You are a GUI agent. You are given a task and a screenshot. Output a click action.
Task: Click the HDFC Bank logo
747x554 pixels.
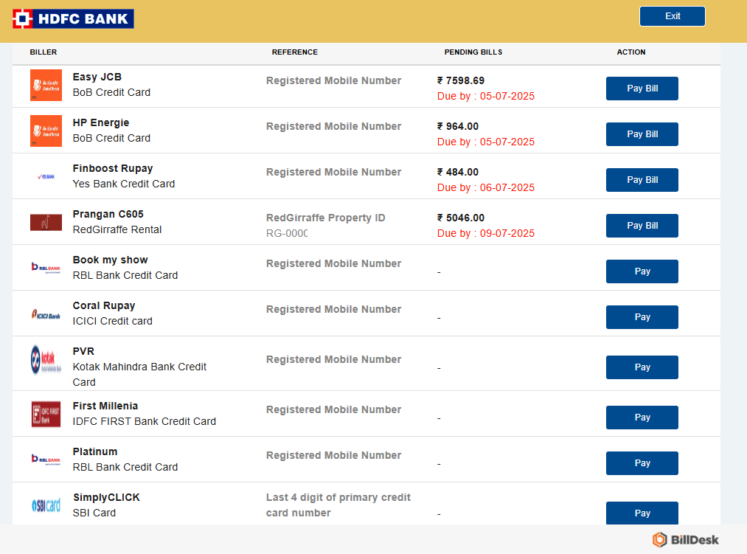tap(73, 18)
